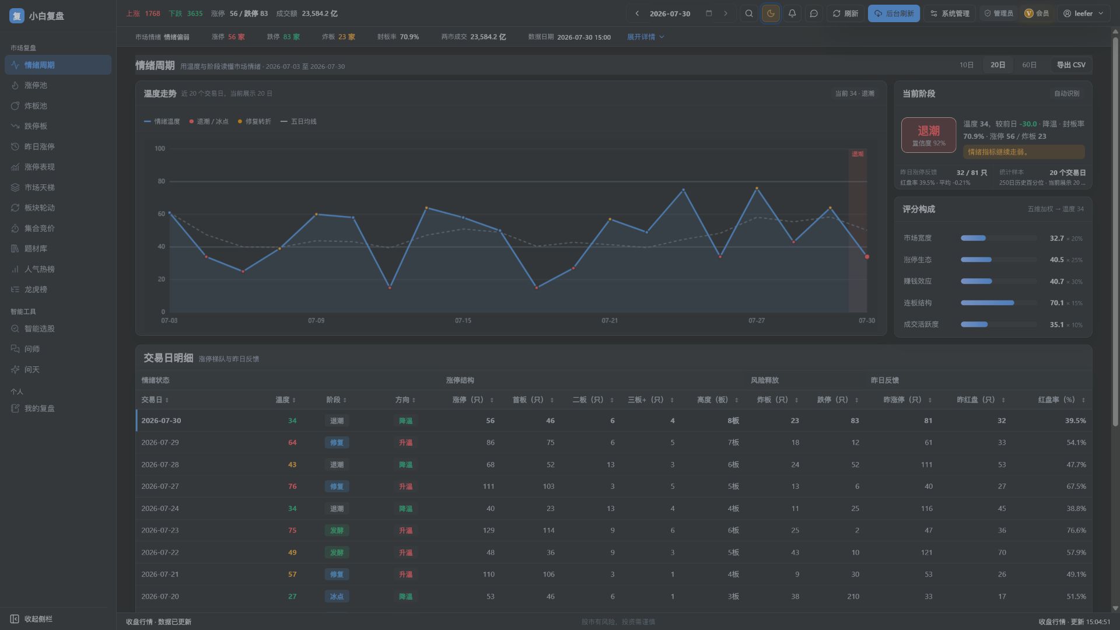Viewport: 1120px width, 630px height.
Task: Open the chat message icon
Action: click(814, 13)
